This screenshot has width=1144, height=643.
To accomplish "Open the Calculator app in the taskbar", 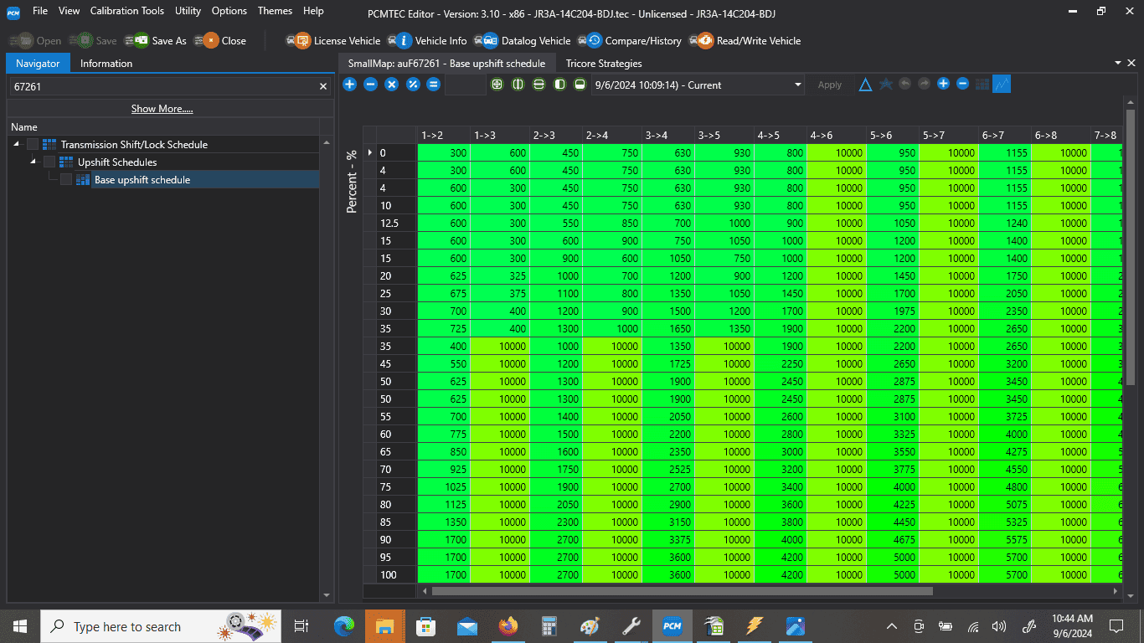I will (x=549, y=626).
